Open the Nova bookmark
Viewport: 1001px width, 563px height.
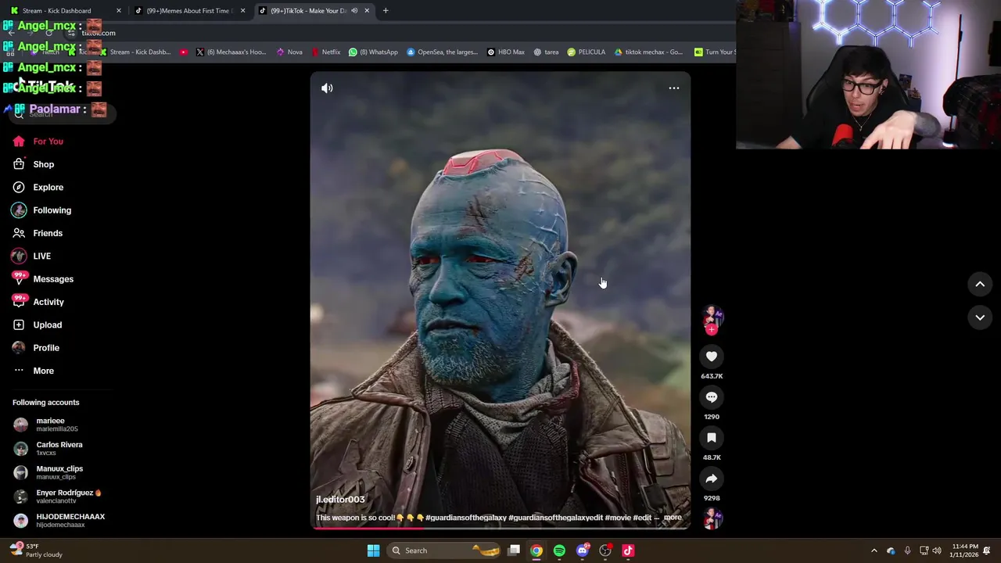[x=289, y=52]
